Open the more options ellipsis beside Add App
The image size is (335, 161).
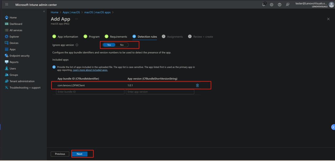click(x=77, y=19)
